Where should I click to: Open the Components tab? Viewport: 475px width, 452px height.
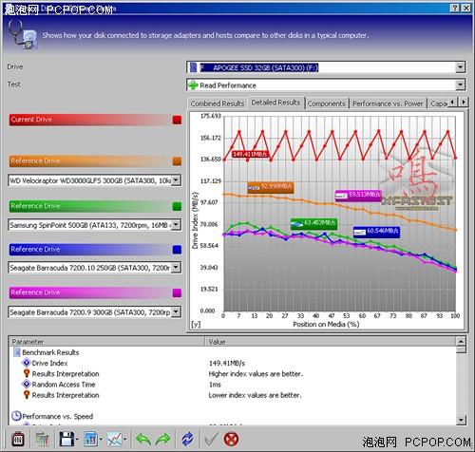tap(327, 104)
